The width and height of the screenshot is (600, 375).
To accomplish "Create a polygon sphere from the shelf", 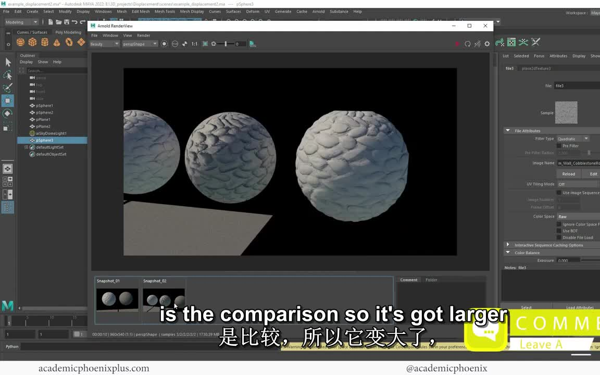I will [20, 42].
